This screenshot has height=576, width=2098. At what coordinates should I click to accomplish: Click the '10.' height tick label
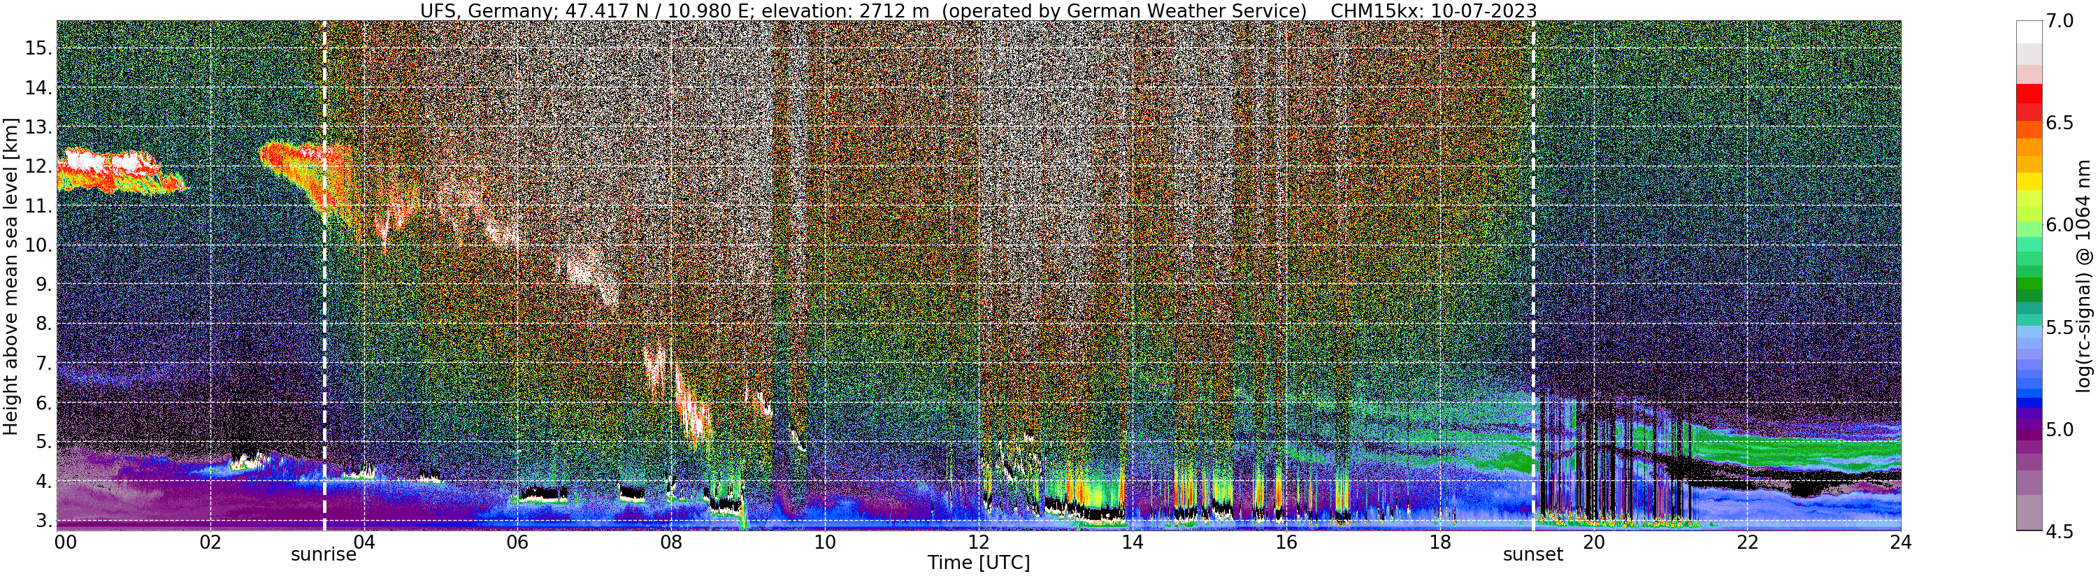click(x=38, y=245)
